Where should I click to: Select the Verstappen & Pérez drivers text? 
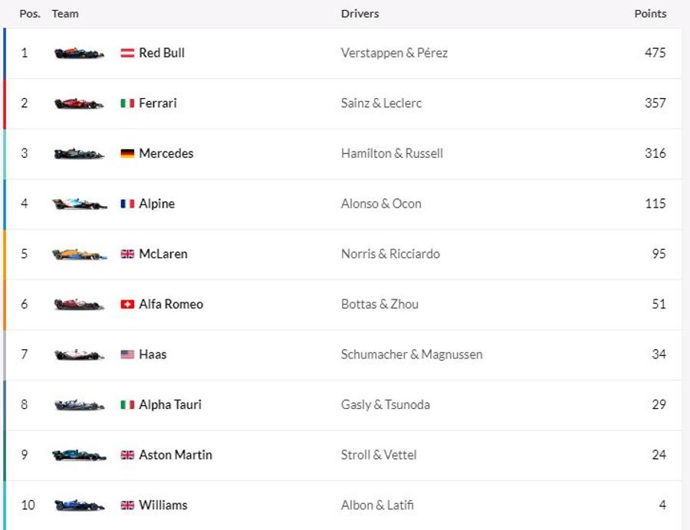[x=394, y=53]
